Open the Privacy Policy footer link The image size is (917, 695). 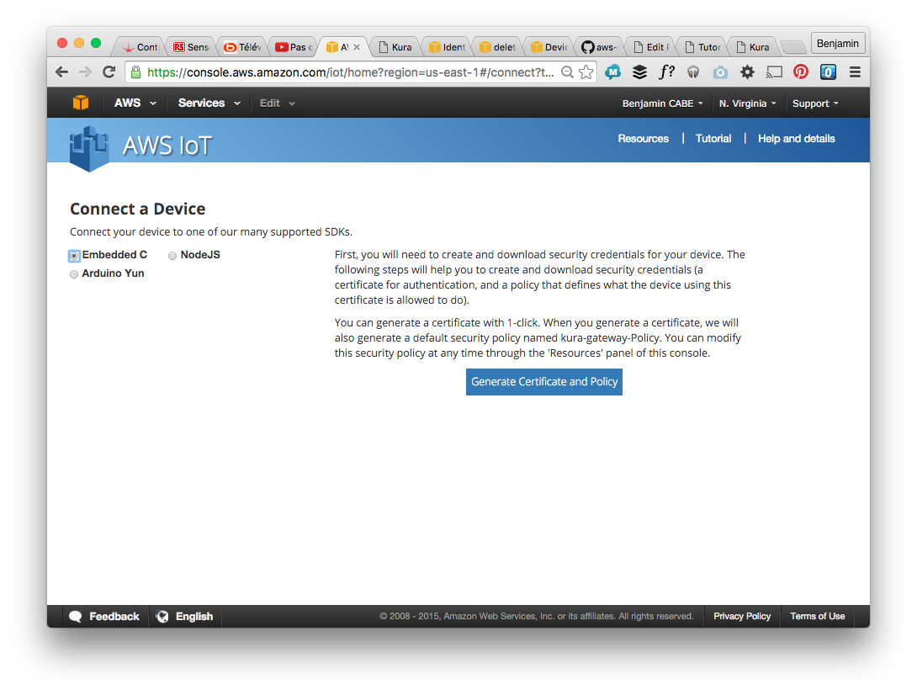tap(742, 617)
